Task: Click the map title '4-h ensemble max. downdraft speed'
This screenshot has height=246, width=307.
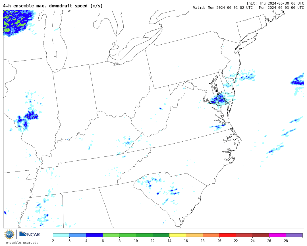Action: point(53,6)
